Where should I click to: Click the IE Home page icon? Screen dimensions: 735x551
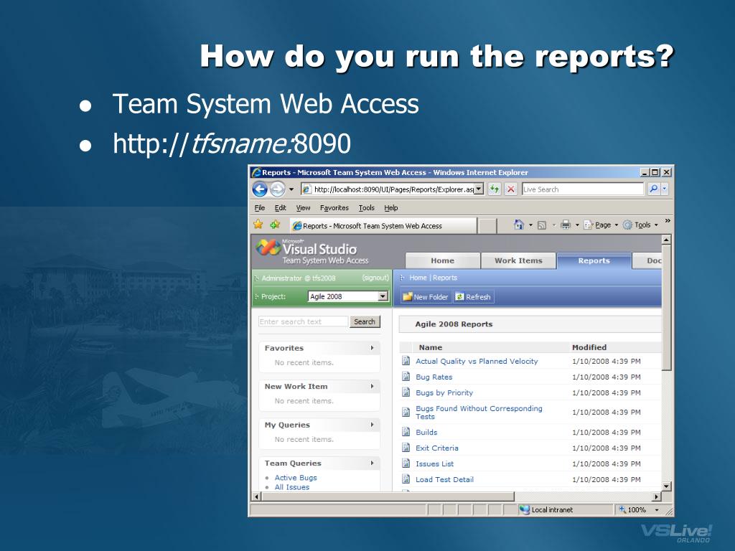518,225
